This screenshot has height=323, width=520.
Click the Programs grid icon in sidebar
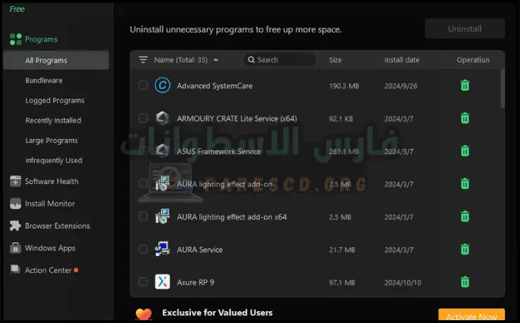pos(16,39)
